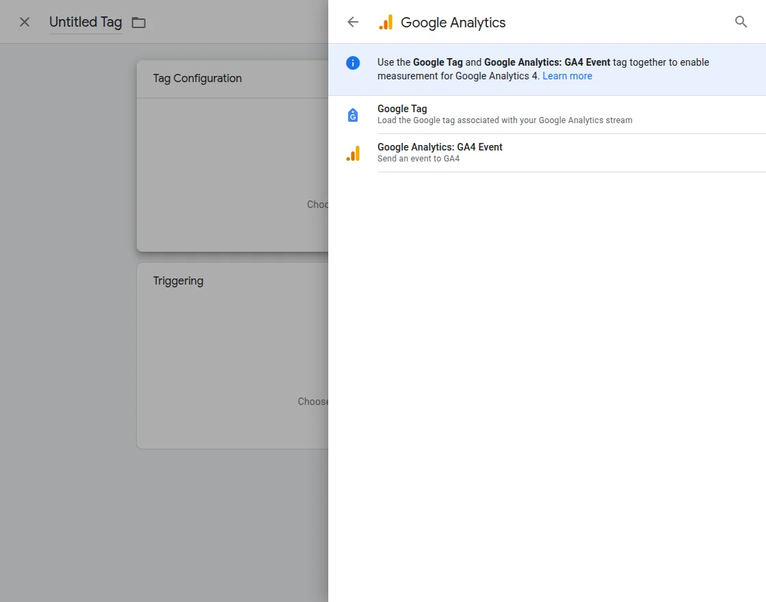Open the Learn more link

click(567, 75)
